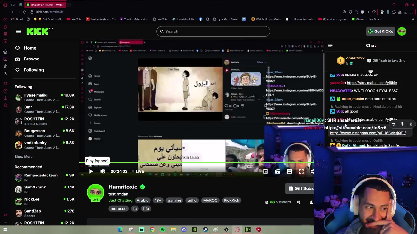Seek on the green video progress bar
The width and height of the screenshot is (417, 234).
[196, 162]
